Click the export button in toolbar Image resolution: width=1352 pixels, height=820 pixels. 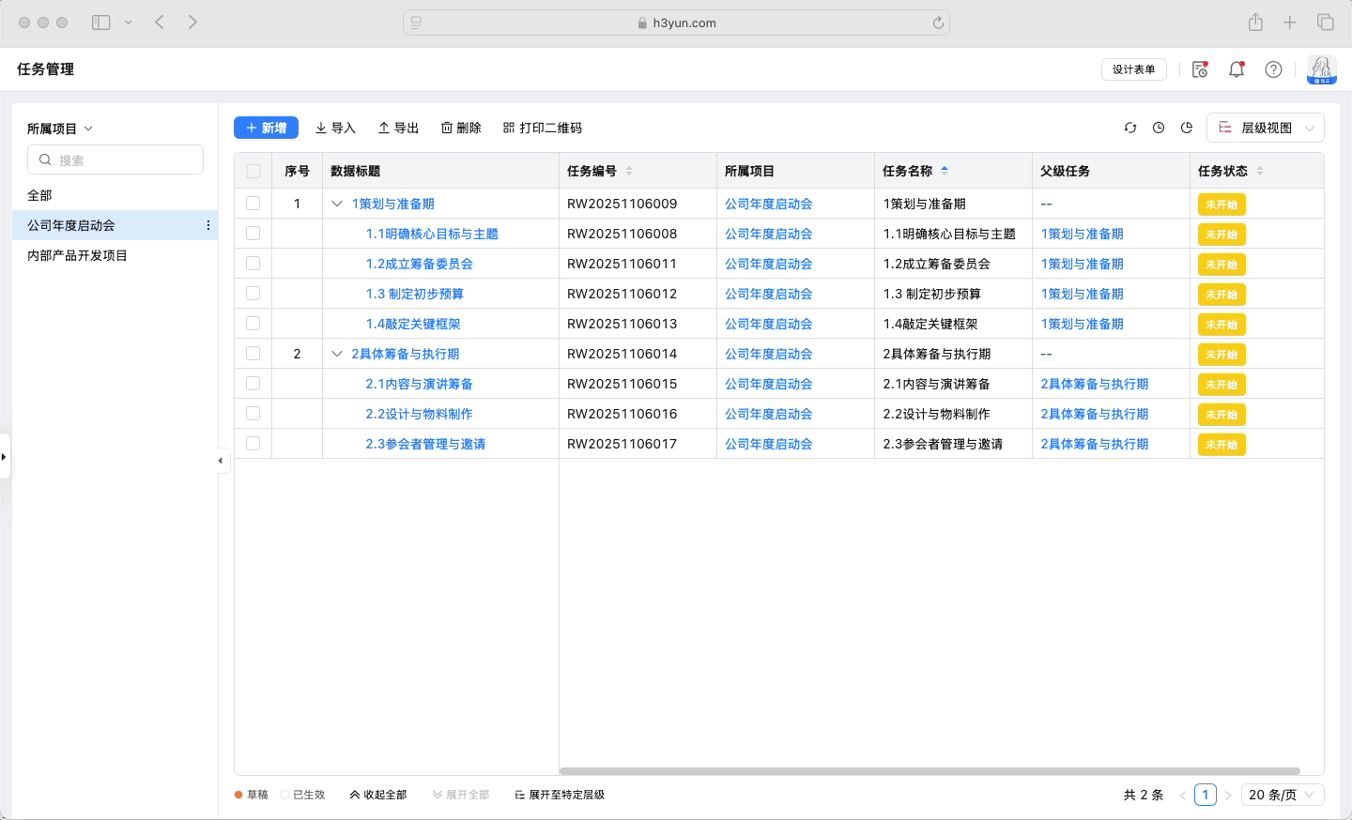(398, 128)
